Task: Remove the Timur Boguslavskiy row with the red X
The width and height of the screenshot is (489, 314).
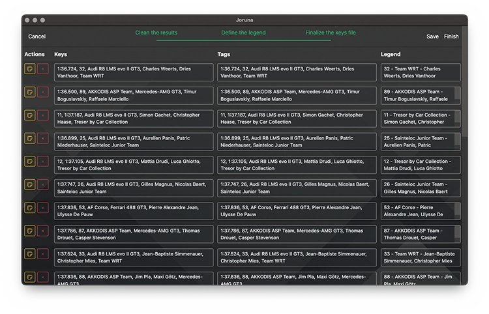Action: 43,92
